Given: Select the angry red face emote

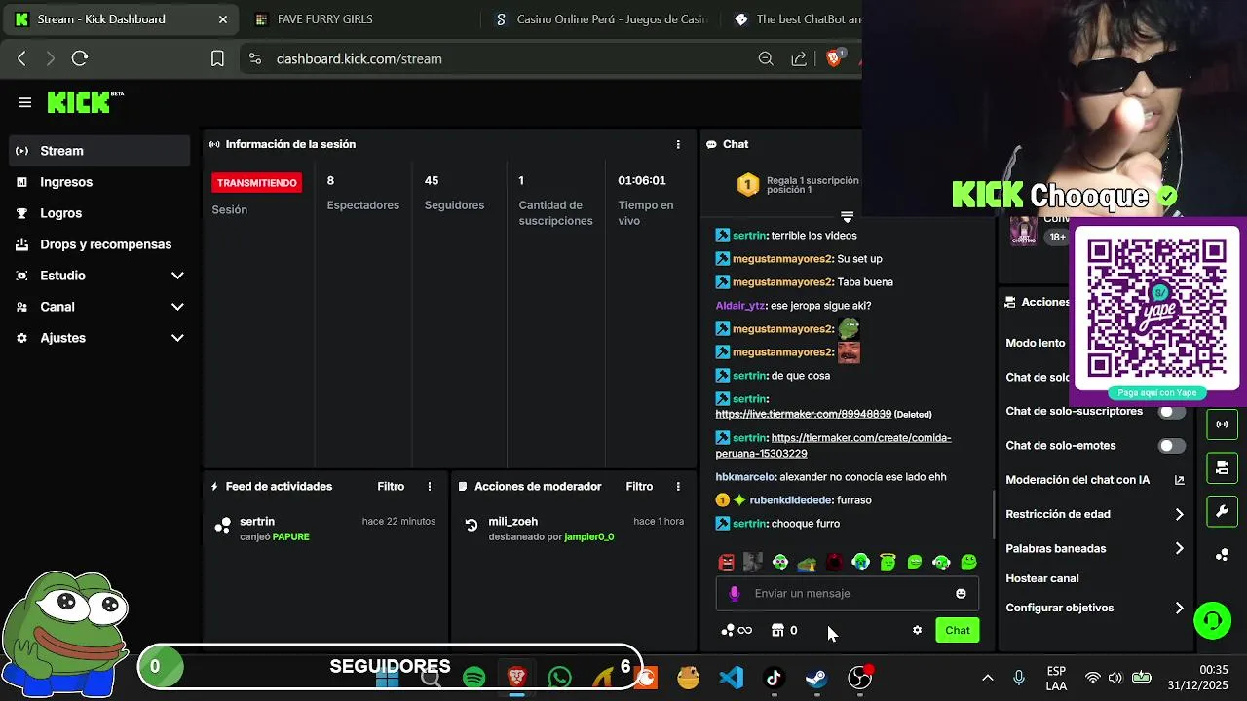Looking at the screenshot, I should [x=726, y=562].
